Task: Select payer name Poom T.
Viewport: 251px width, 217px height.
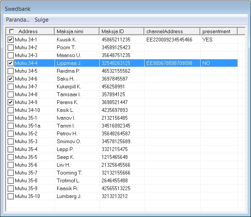Action: pyautogui.click(x=66, y=47)
